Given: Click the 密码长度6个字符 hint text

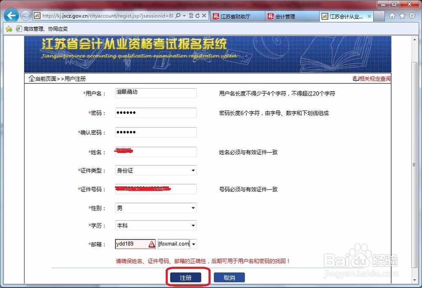Looking at the screenshot, I should point(274,113).
